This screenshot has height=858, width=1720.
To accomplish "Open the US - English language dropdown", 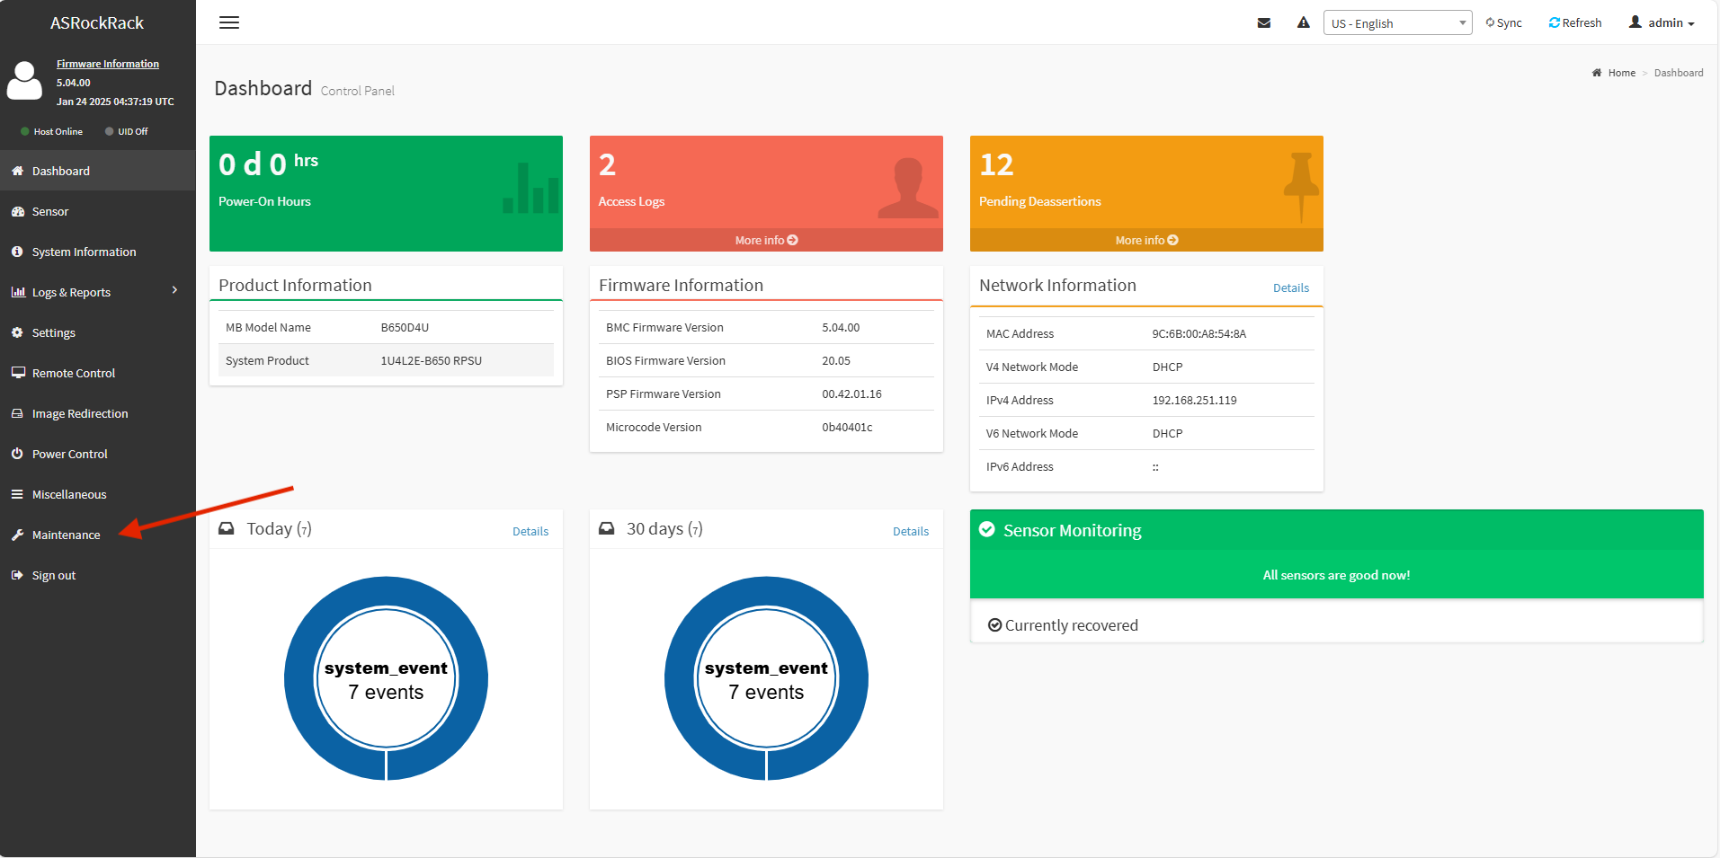I will [x=1396, y=23].
